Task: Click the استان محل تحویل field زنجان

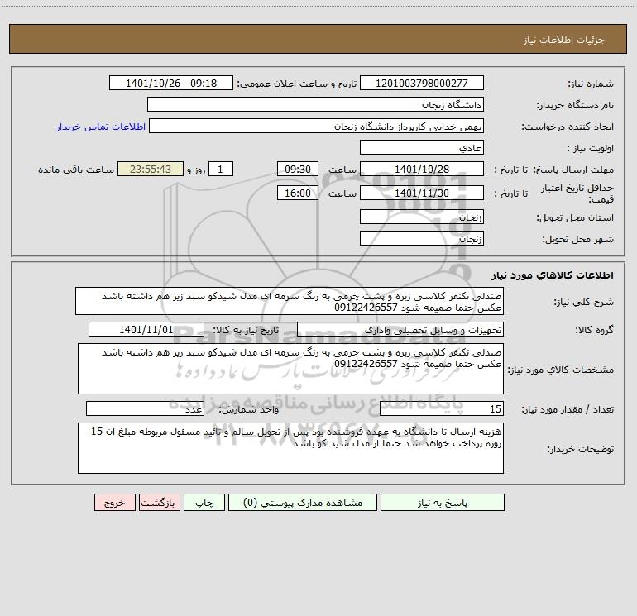Action: click(422, 217)
